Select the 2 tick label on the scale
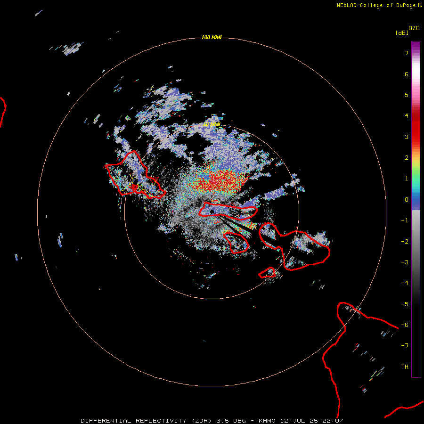The width and height of the screenshot is (424, 424). tap(407, 158)
